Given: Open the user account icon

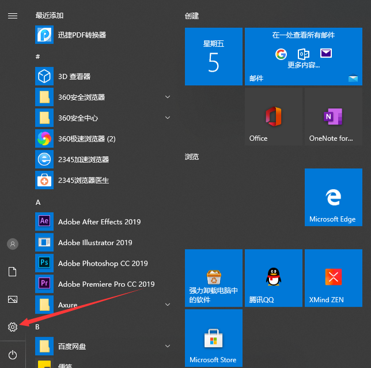Looking at the screenshot, I should click(13, 244).
